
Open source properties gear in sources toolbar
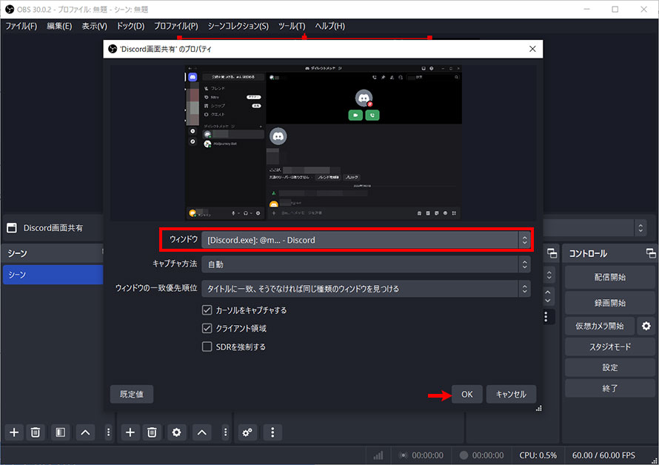176,432
